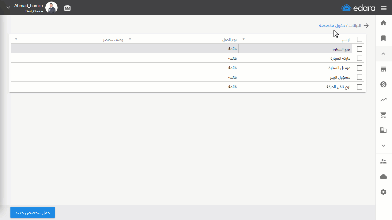Expand sidebar section with down chevron
The image size is (392, 220).
(x=383, y=146)
